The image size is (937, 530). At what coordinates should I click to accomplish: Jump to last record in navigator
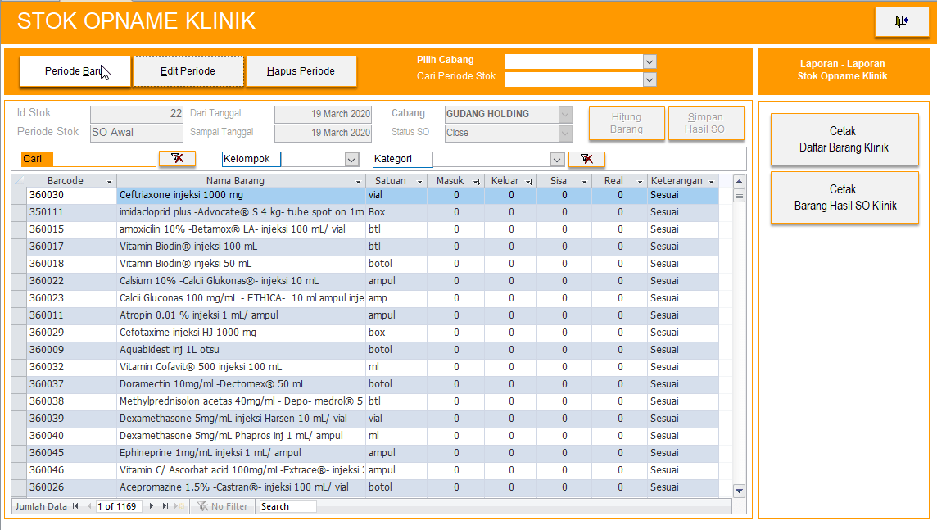point(165,506)
